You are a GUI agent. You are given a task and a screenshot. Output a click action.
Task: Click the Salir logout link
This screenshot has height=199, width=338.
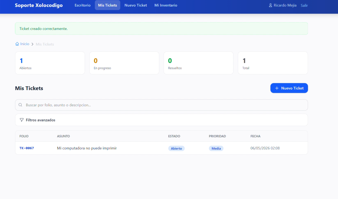coord(304,5)
